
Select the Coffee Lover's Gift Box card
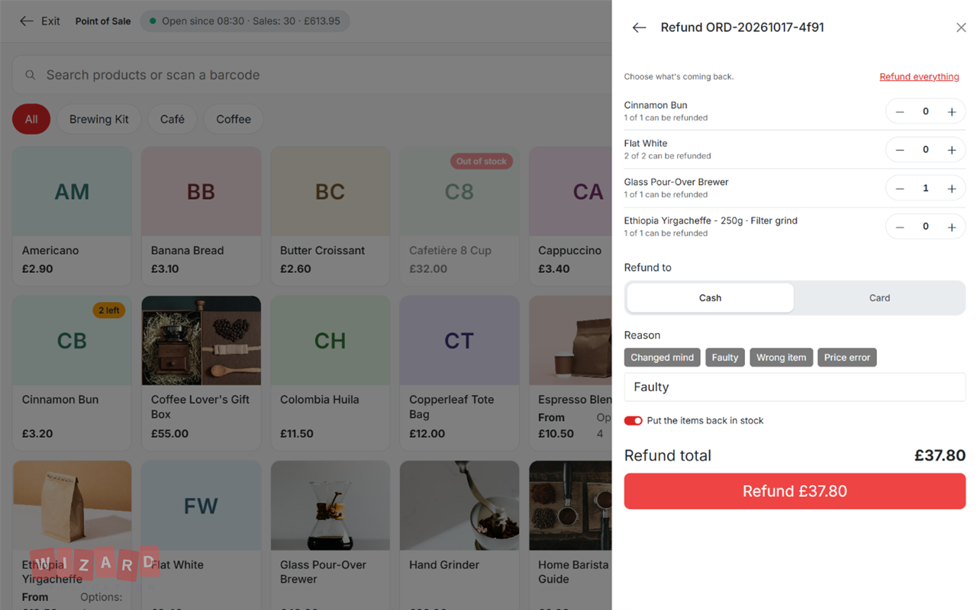(201, 374)
